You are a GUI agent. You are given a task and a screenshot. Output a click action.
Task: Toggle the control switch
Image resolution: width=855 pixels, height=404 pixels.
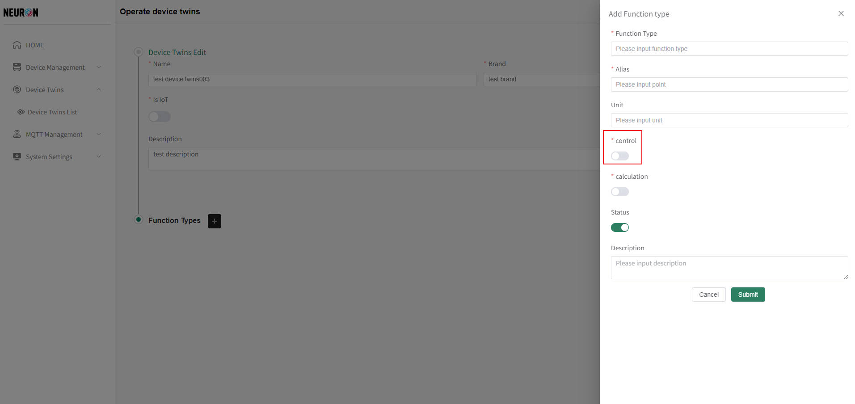coord(619,156)
